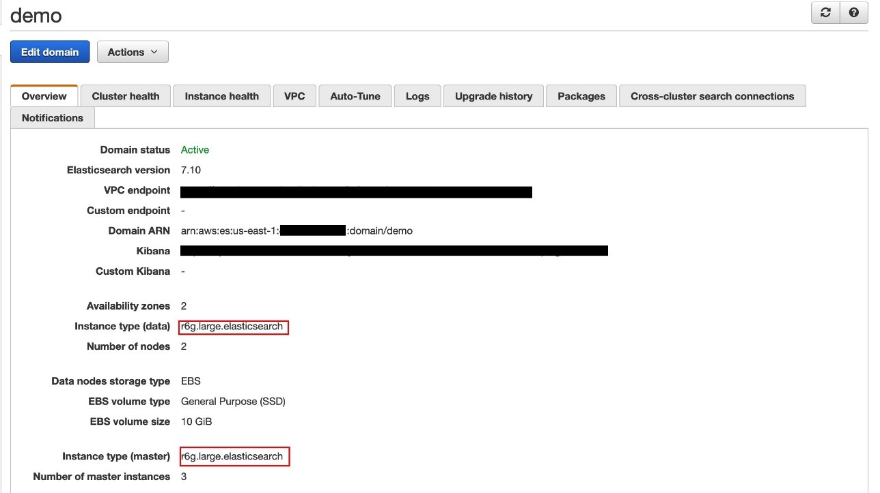This screenshot has width=880, height=493.
Task: Click the data instance type r6g.large.elasticsearch
Action: (232, 326)
